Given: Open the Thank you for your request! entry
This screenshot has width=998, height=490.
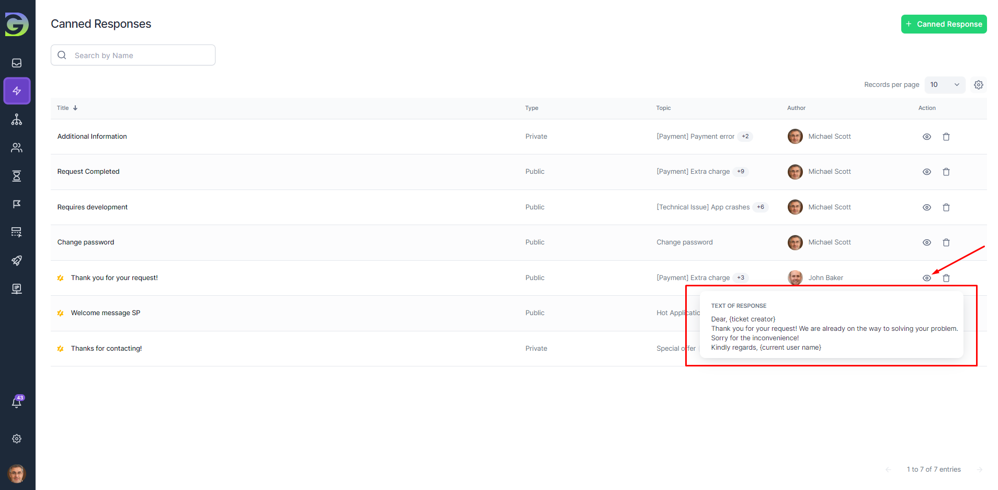Looking at the screenshot, I should (x=114, y=278).
